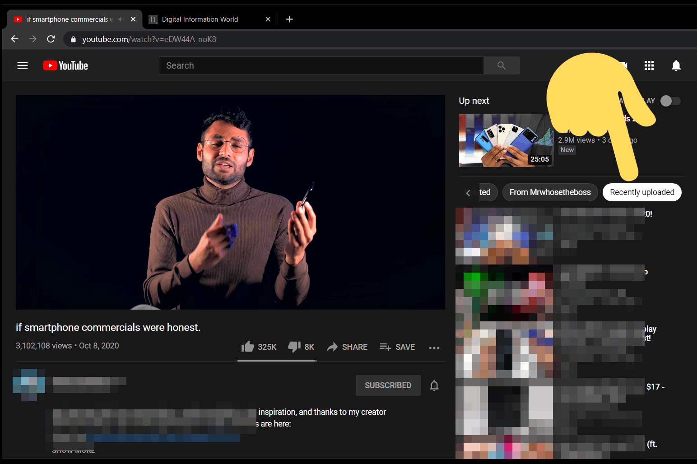Viewport: 697px width, 464px height.
Task: Click 'inspiration, and thanks to my creator' text
Action: [322, 412]
